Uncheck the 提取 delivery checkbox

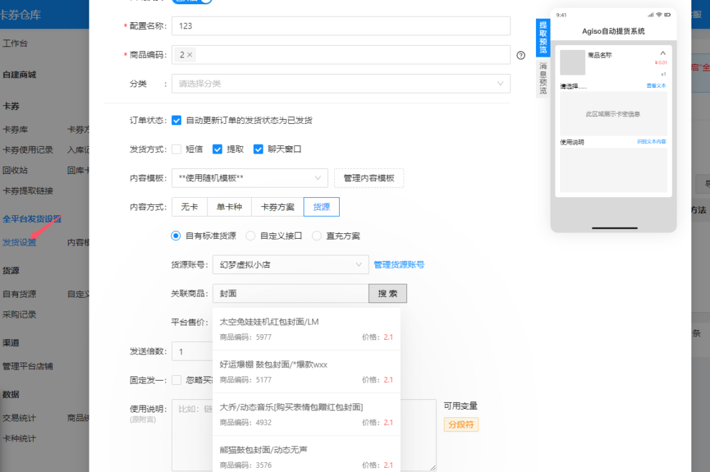click(217, 149)
